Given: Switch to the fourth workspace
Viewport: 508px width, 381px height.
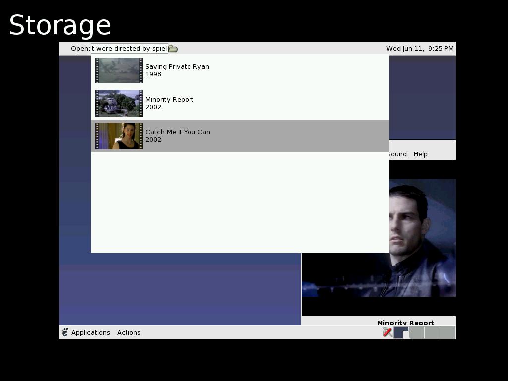Looking at the screenshot, I should (x=447, y=332).
